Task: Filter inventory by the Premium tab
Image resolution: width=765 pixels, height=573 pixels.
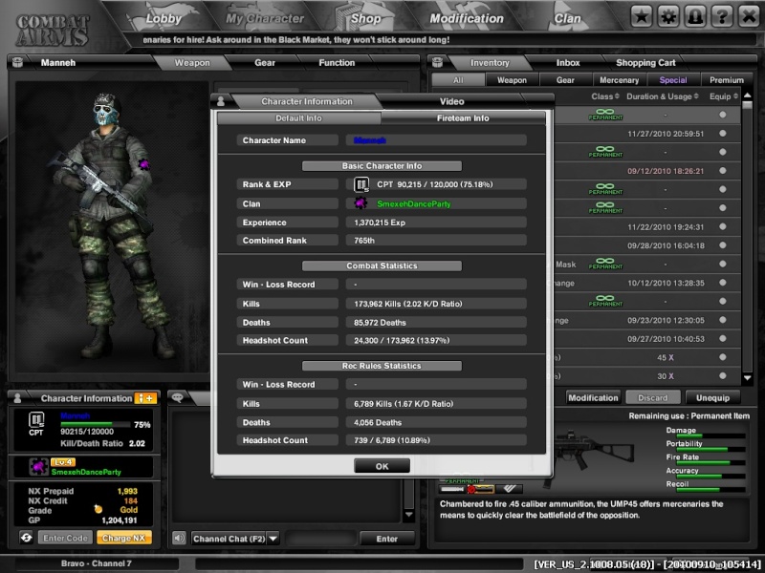Action: 727,80
